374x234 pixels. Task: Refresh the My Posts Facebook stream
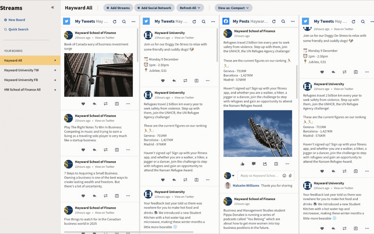coord(274,21)
